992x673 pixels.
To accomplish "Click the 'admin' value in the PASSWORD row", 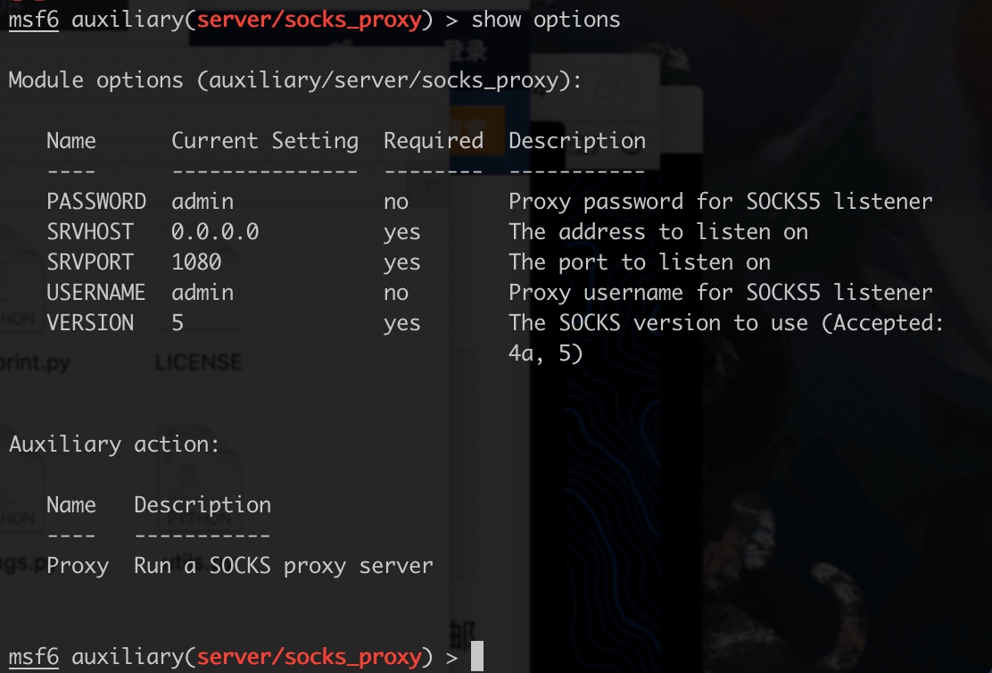I will click(203, 202).
